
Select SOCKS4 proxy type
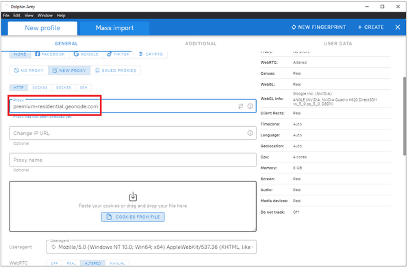(40, 88)
